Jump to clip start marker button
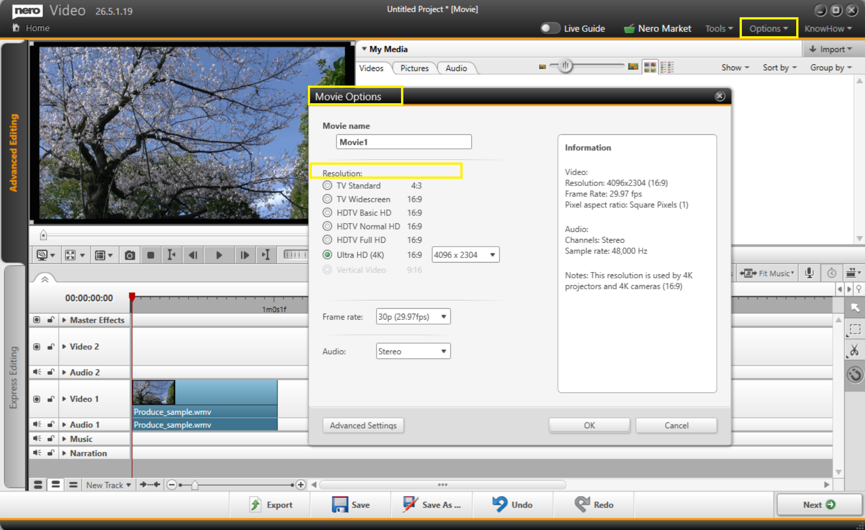 tap(171, 255)
